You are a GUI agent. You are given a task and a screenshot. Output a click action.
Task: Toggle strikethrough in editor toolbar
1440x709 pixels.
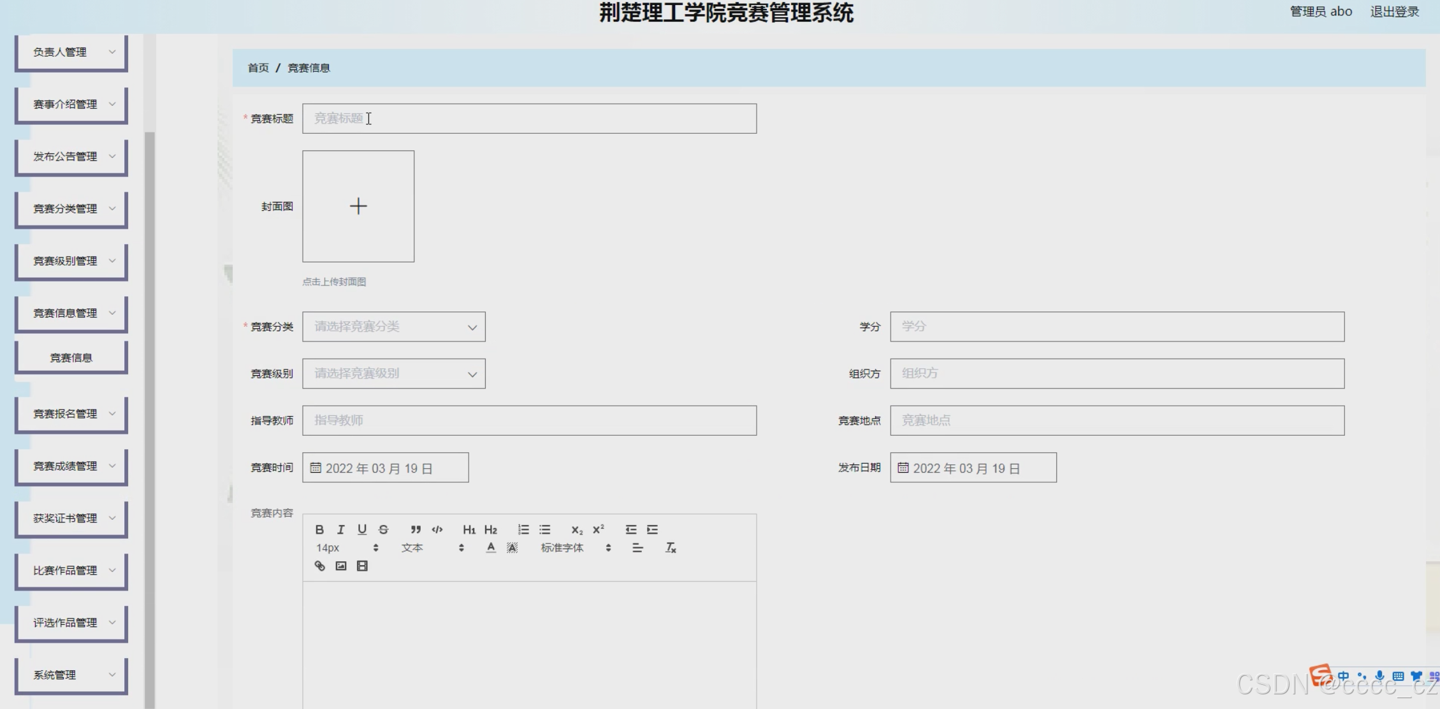coord(383,529)
